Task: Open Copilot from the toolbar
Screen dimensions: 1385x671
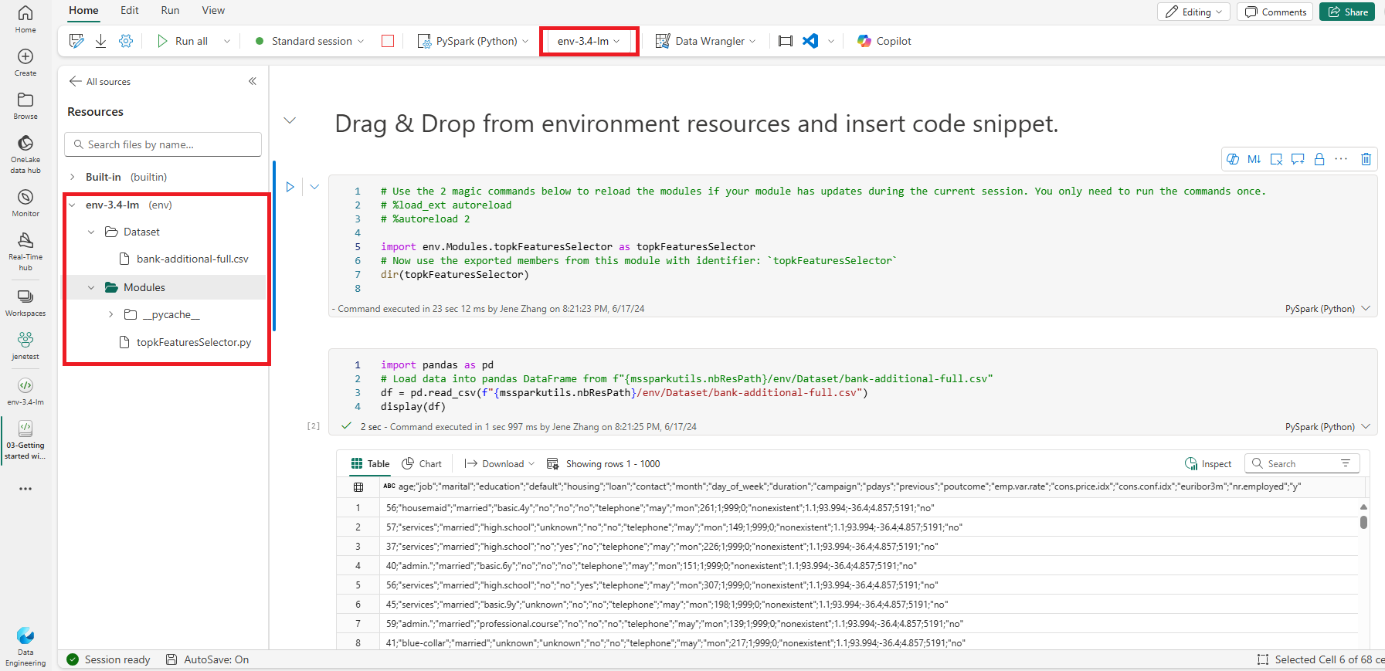Action: coord(884,41)
